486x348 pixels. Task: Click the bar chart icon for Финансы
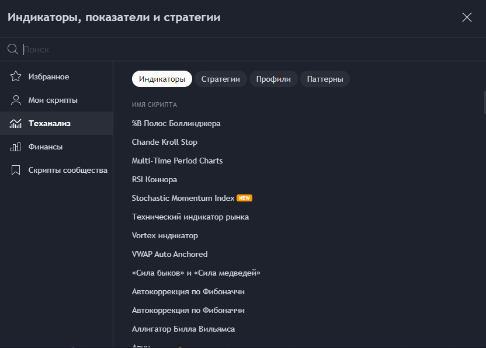(16, 147)
